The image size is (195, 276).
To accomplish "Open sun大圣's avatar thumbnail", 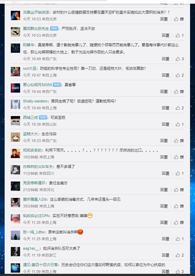I will 15,72.
